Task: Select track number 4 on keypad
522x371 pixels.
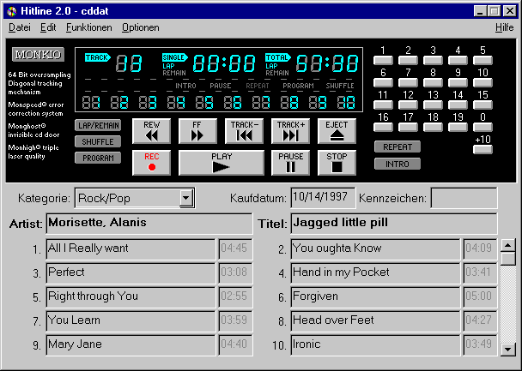Action: click(458, 60)
